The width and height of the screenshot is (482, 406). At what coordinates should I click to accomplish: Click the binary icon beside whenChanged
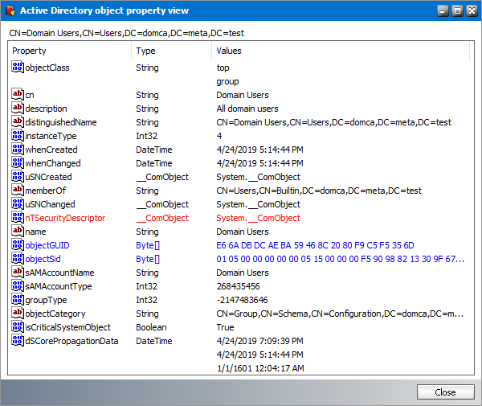(x=18, y=162)
